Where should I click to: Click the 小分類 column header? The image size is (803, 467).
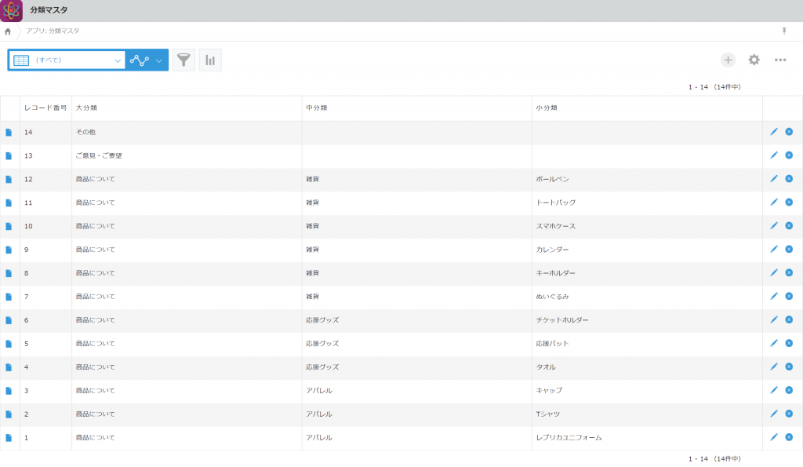coord(547,108)
